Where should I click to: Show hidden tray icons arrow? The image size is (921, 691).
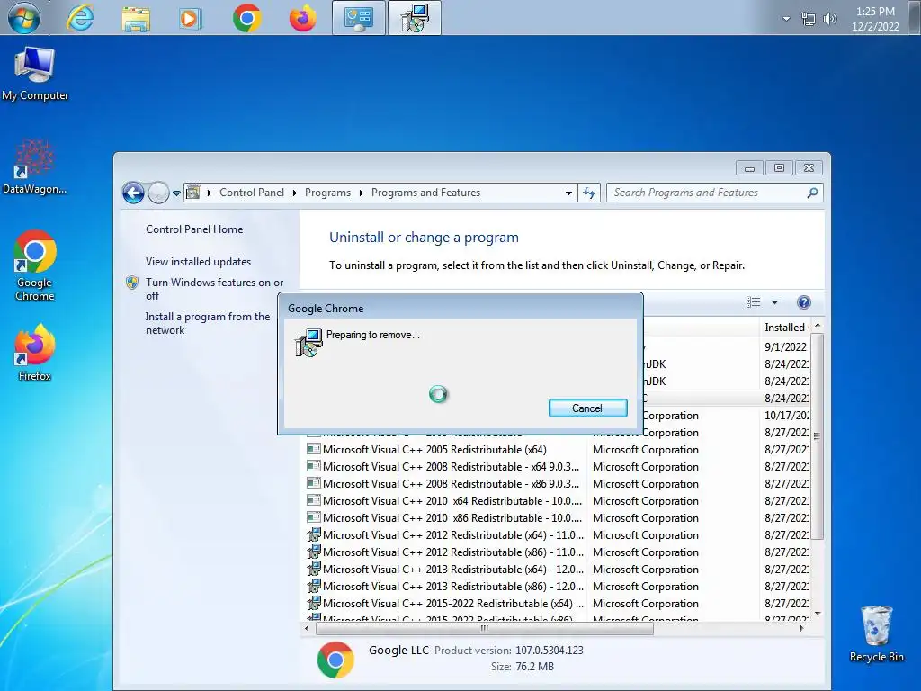click(786, 19)
